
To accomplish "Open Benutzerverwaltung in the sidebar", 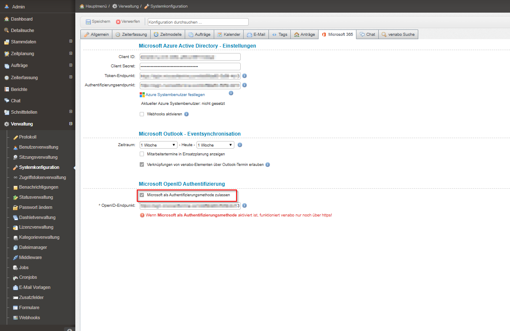I will point(38,147).
